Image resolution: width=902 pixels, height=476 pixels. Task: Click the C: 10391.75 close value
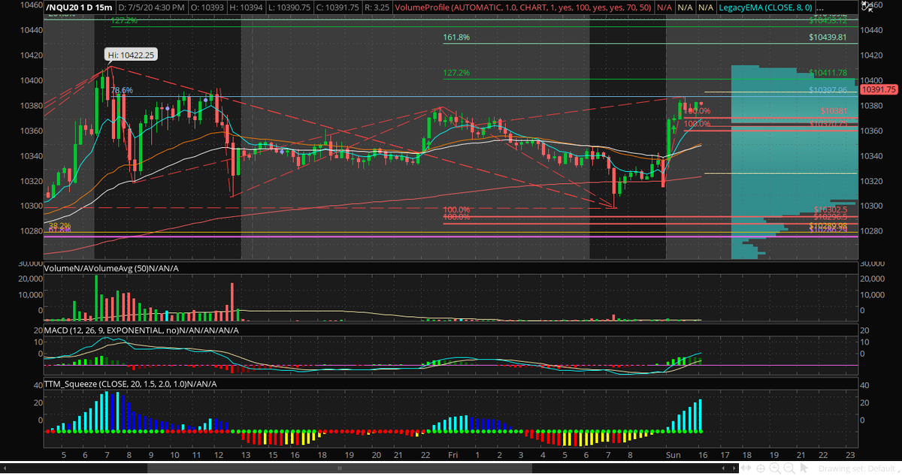pos(337,8)
